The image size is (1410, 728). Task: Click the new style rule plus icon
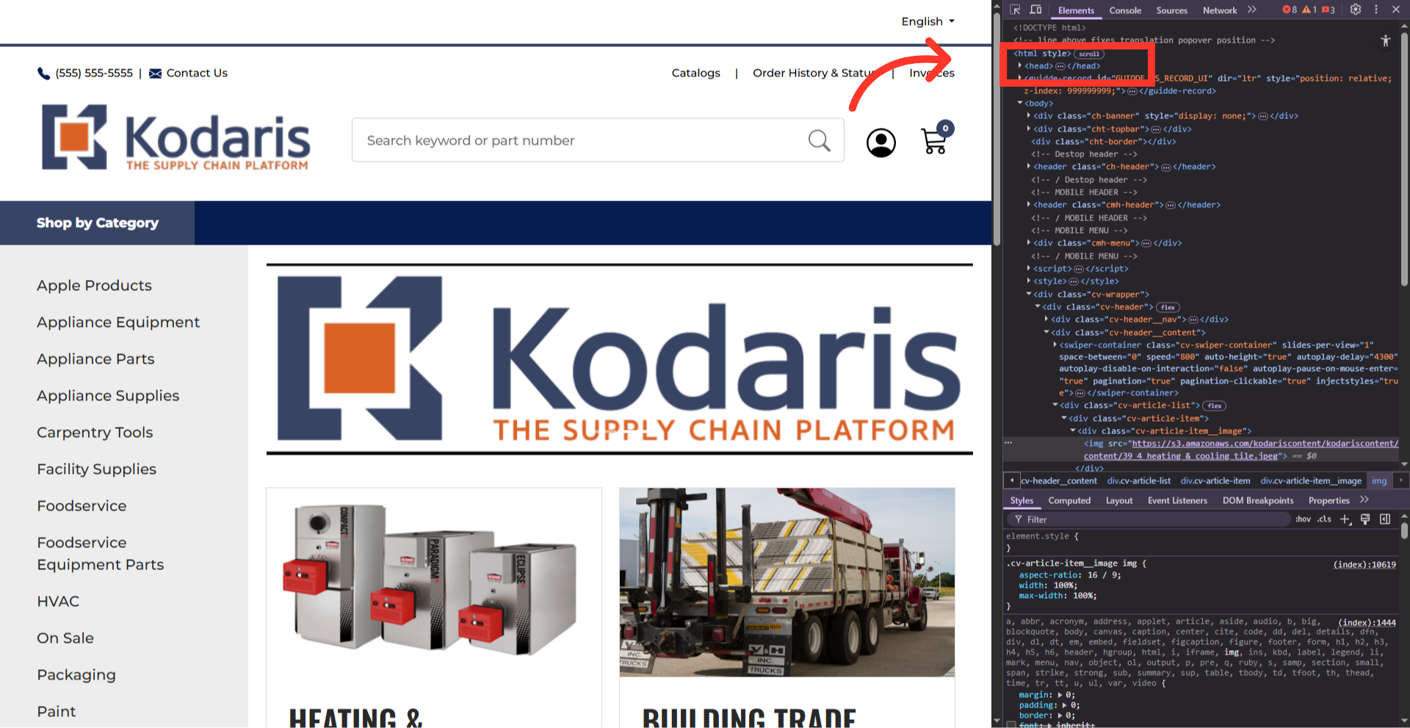tap(1345, 519)
